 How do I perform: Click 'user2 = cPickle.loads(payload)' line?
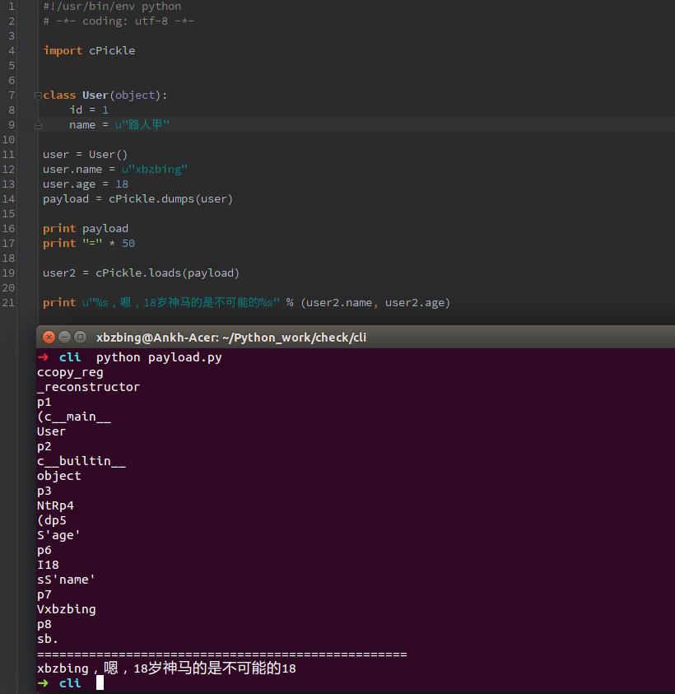coord(142,273)
